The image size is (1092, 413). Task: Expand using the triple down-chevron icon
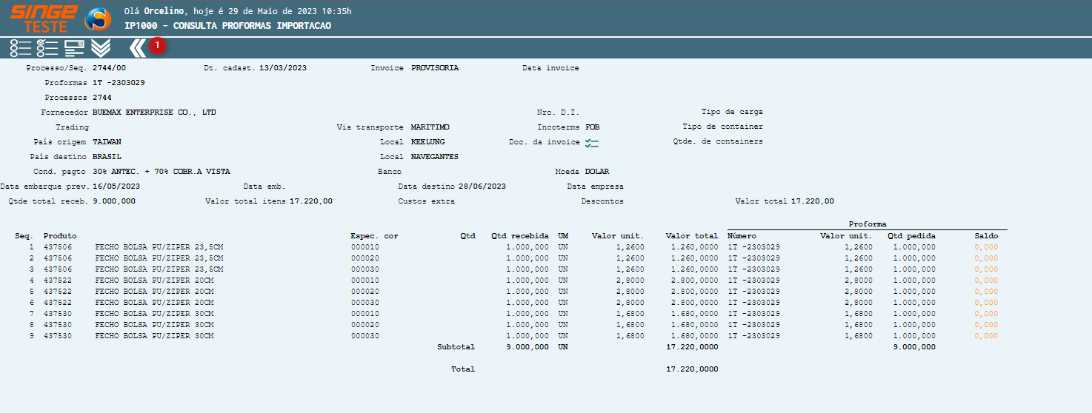click(x=101, y=48)
